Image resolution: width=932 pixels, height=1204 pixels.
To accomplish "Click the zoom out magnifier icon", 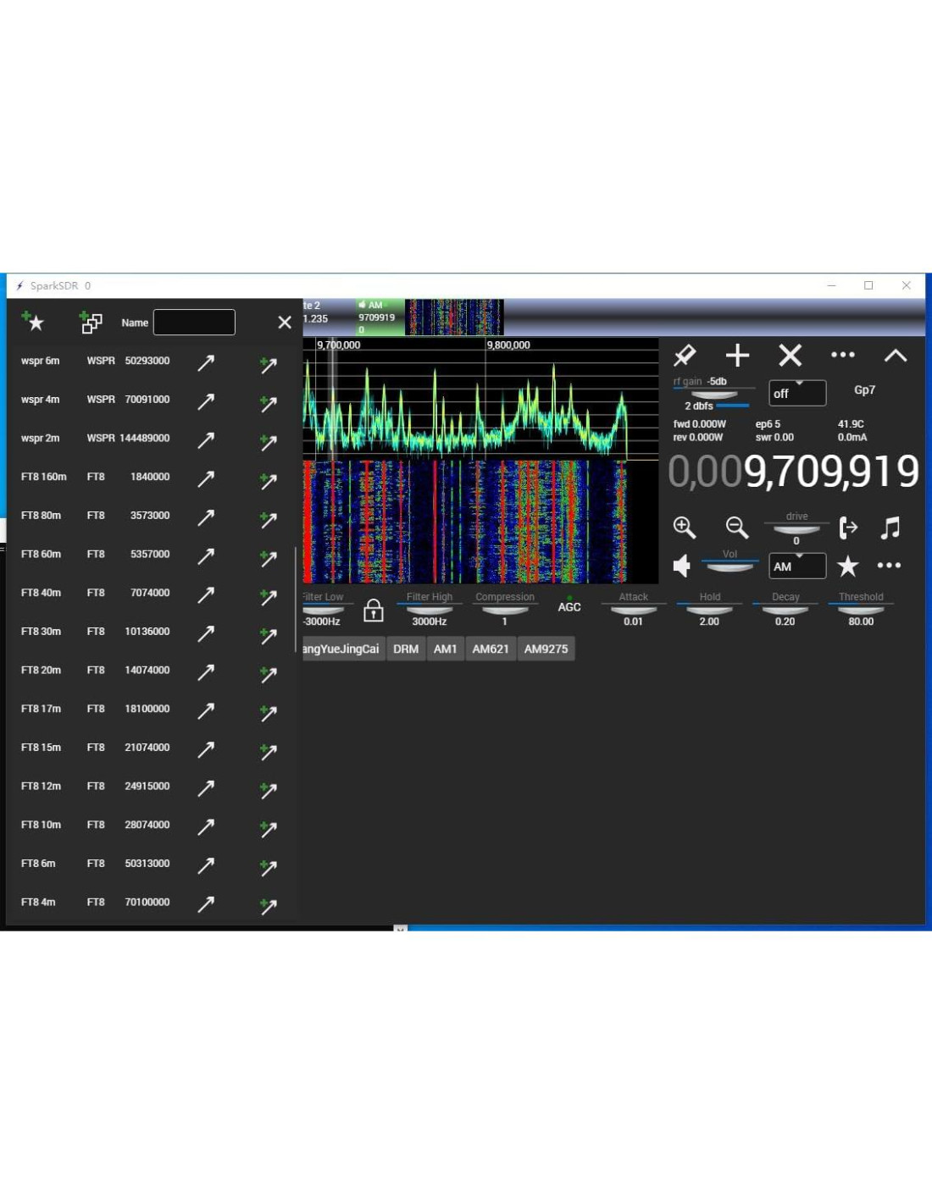I will point(737,527).
